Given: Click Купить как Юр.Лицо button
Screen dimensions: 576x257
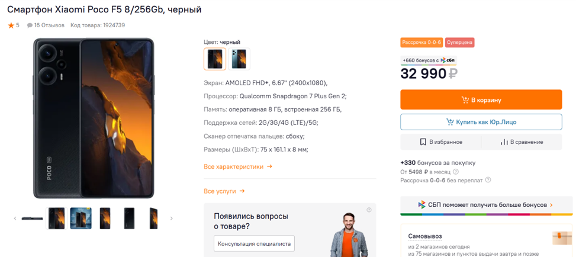Looking at the screenshot, I should 481,122.
